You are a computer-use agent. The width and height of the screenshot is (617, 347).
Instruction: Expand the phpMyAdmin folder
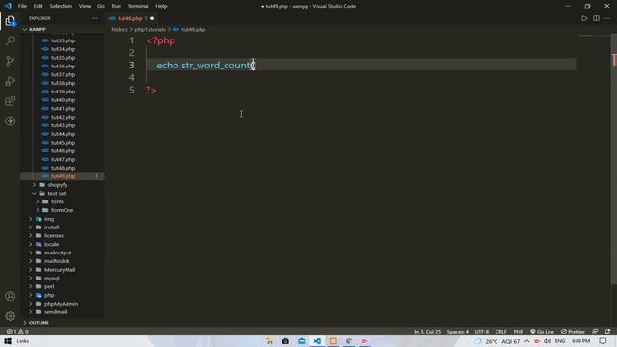pyautogui.click(x=61, y=304)
